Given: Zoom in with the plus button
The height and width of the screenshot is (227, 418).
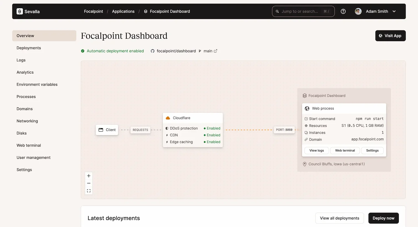Looking at the screenshot, I should (x=89, y=176).
